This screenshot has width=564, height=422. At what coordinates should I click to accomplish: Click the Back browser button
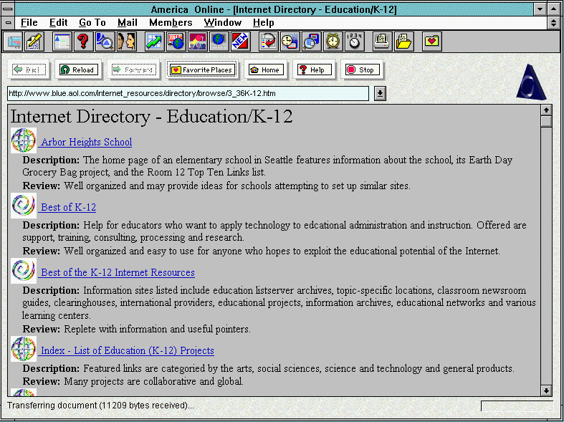[29, 69]
